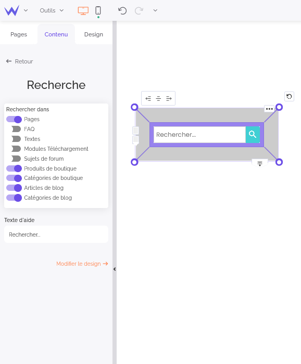This screenshot has height=364, width=301.
Task: Go back using the Retour button
Action: [19, 61]
